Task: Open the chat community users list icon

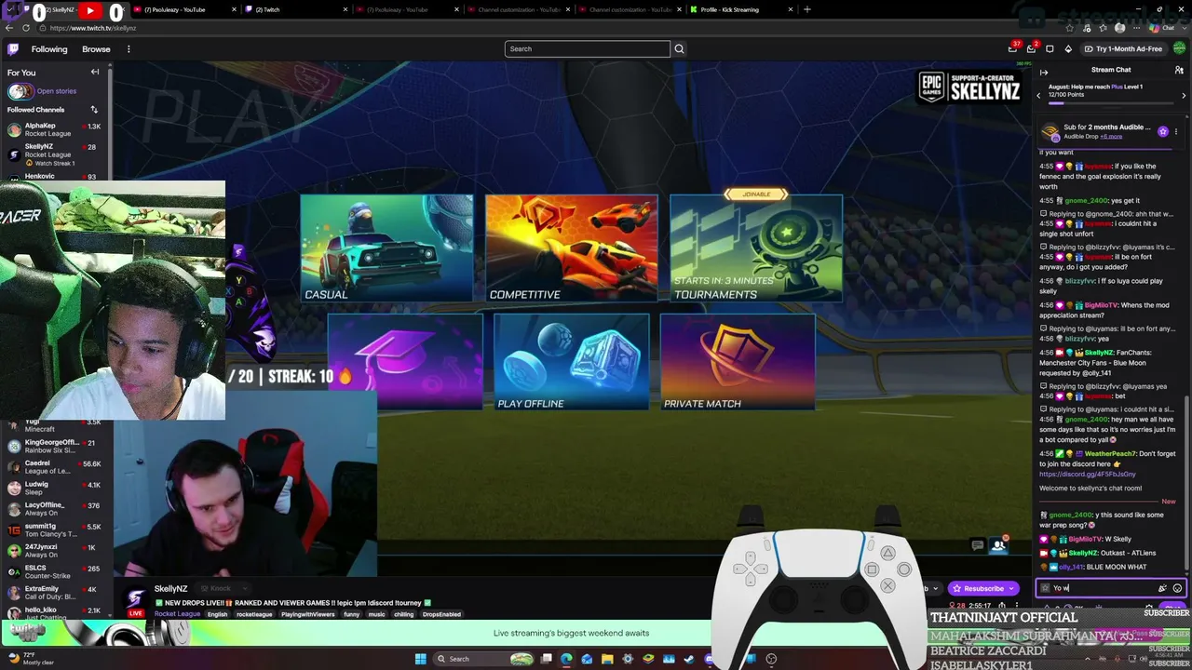Action: click(1179, 70)
